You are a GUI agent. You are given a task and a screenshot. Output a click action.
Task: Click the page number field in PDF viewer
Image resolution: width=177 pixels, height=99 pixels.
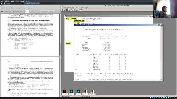point(27,11)
